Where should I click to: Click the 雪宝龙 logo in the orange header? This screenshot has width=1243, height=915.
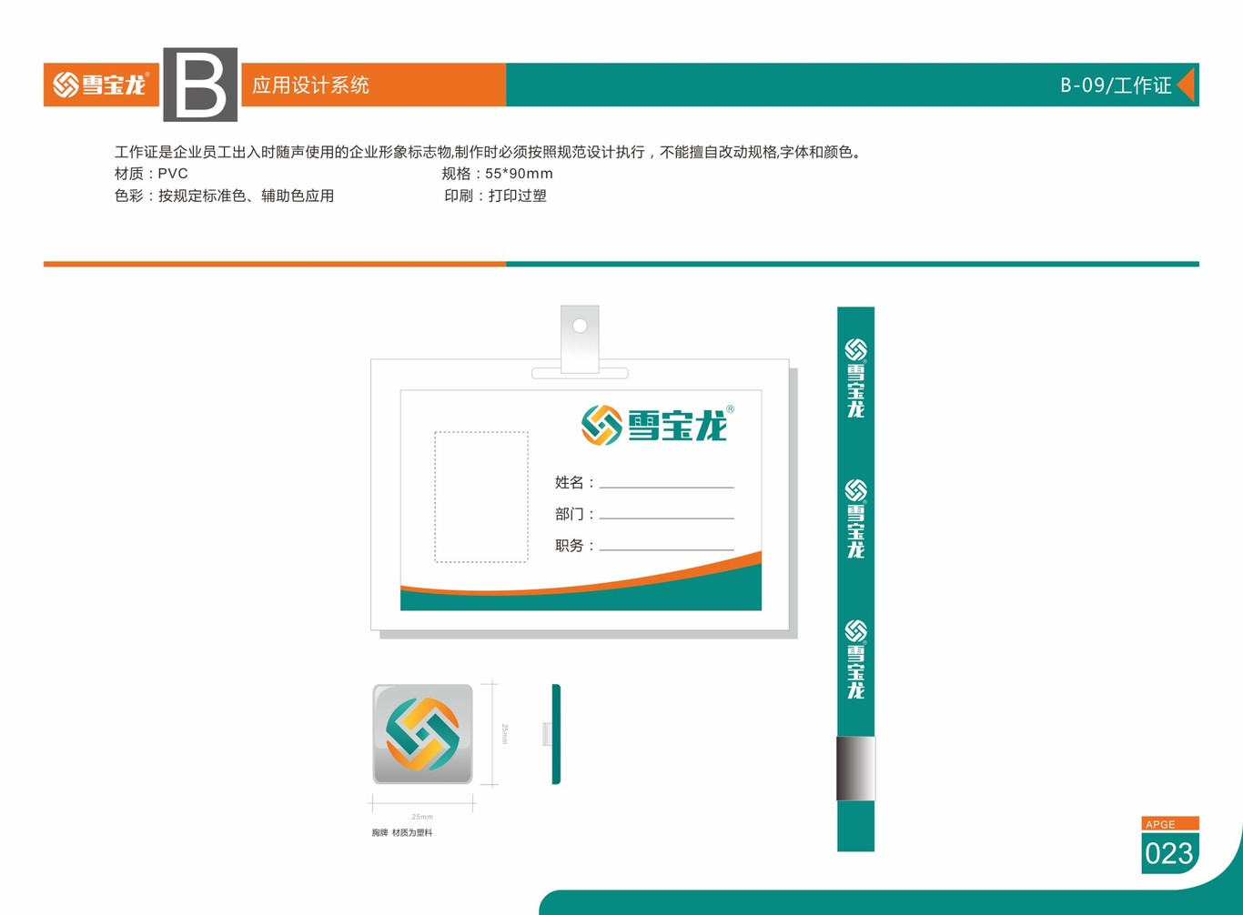[101, 85]
